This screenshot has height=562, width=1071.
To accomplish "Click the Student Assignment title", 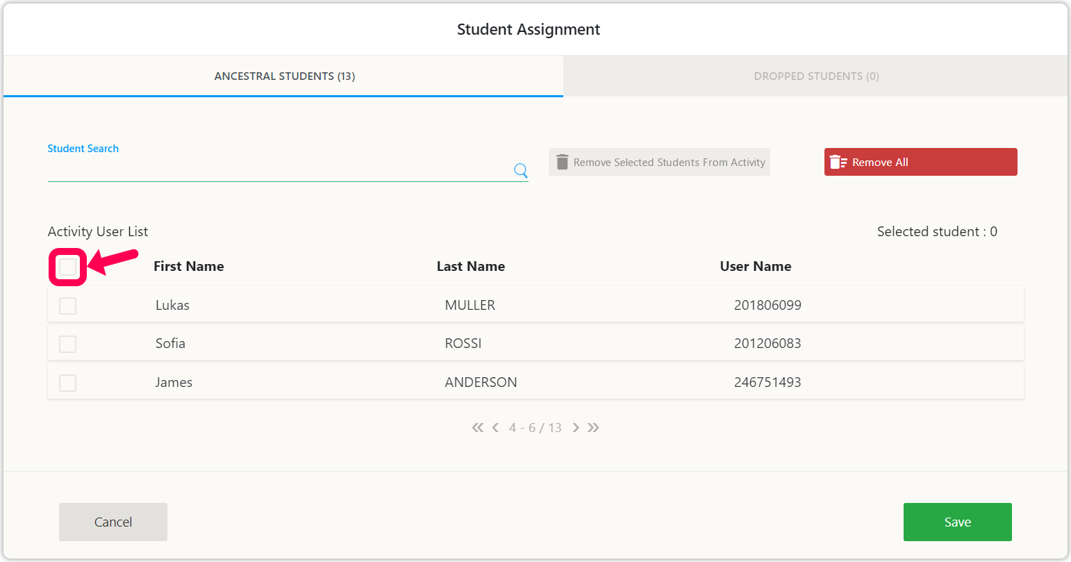I will [529, 29].
